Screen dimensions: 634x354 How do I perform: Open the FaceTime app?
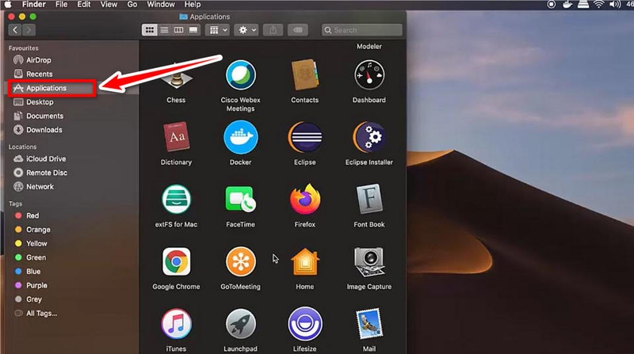tap(241, 200)
